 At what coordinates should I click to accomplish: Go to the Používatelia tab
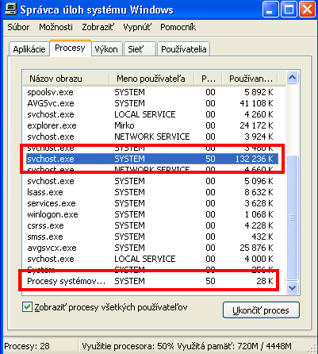point(184,49)
